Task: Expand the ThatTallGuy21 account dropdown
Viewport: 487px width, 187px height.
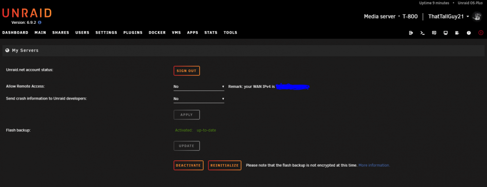Action: [x=449, y=17]
